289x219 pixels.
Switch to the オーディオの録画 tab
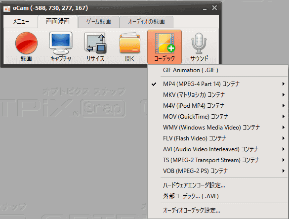[x=146, y=22]
